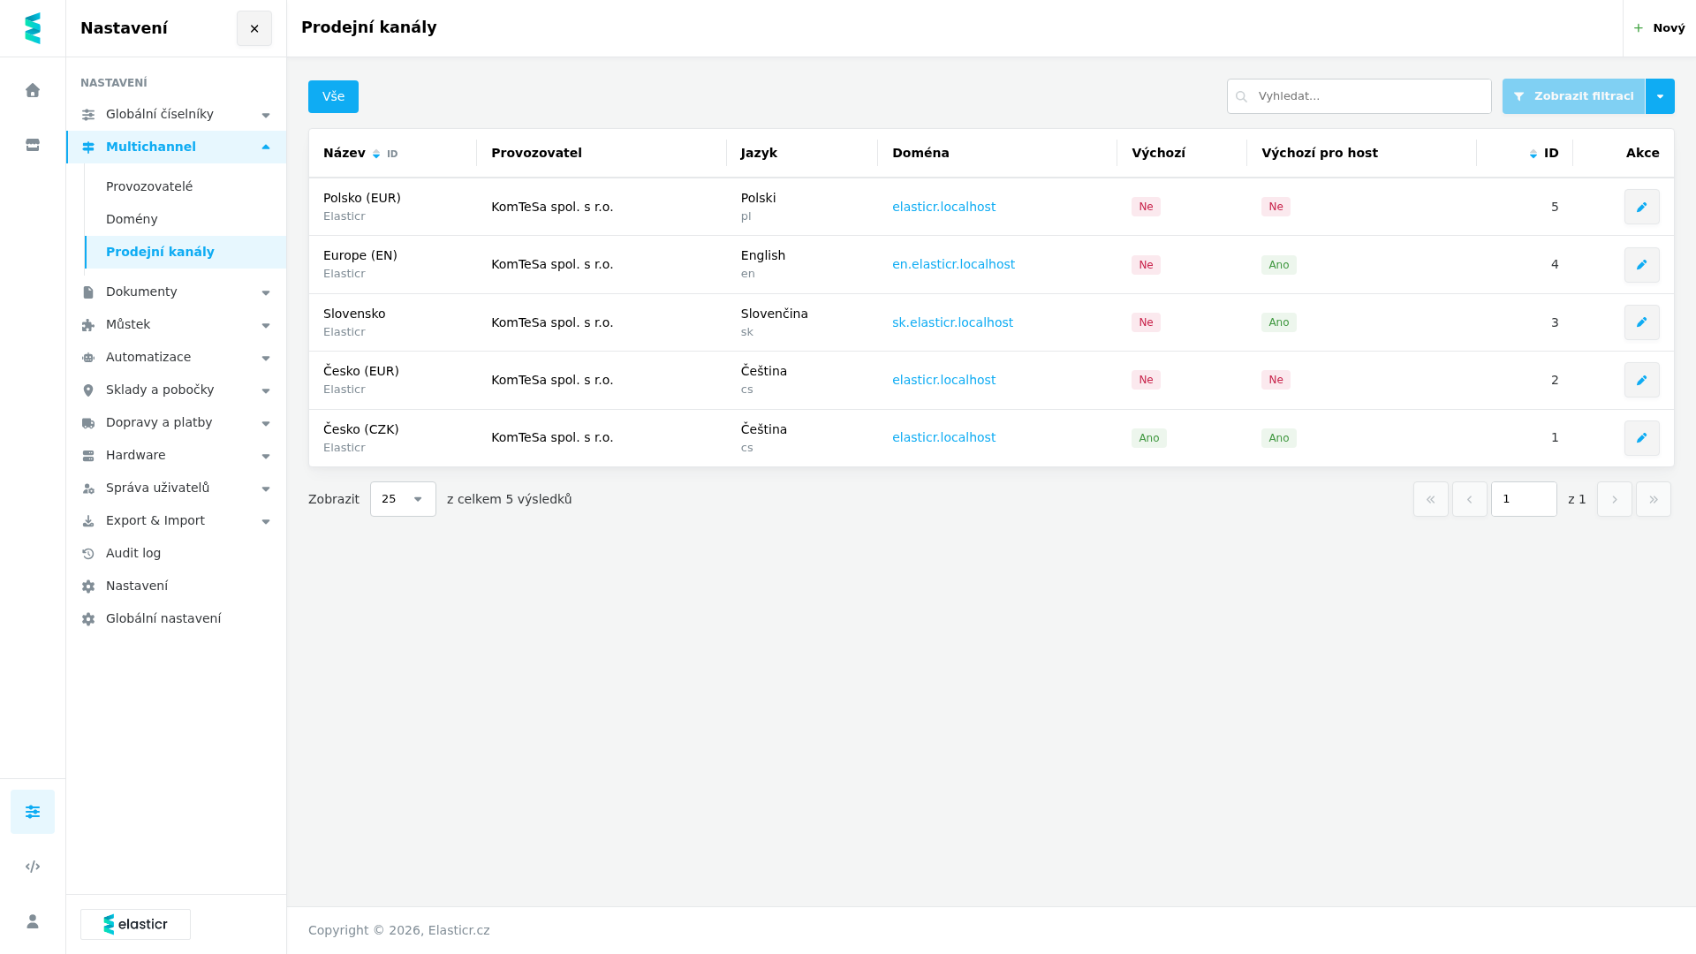Screen dimensions: 1696x954
Task: Click the Elasticr logo at top left
Action: click(x=33, y=28)
